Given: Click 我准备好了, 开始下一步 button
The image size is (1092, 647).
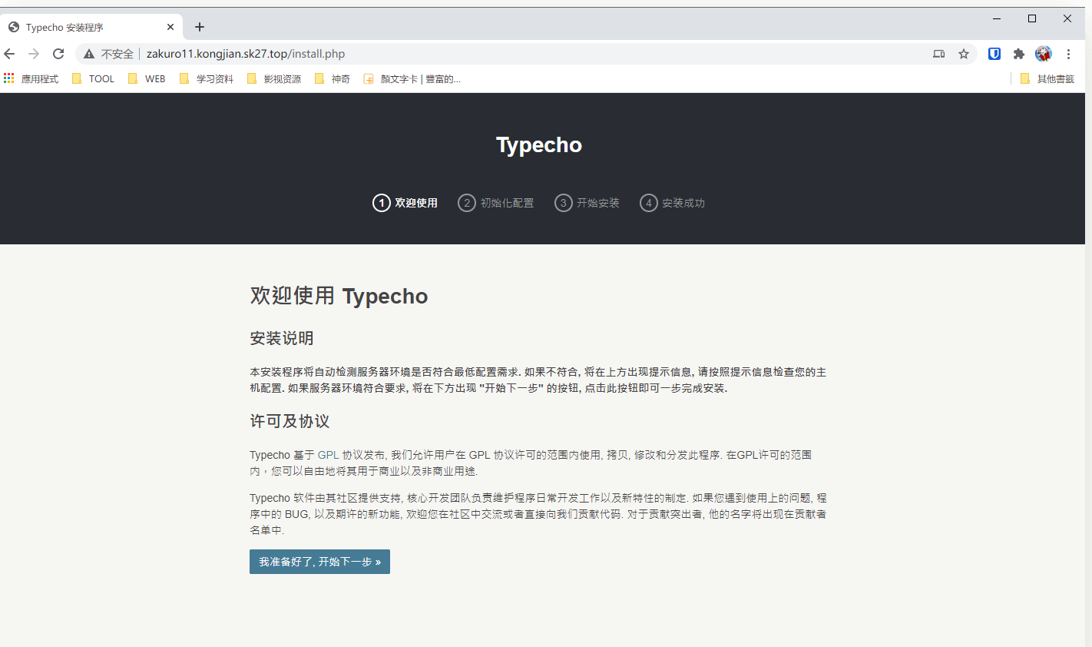Looking at the screenshot, I should (319, 562).
